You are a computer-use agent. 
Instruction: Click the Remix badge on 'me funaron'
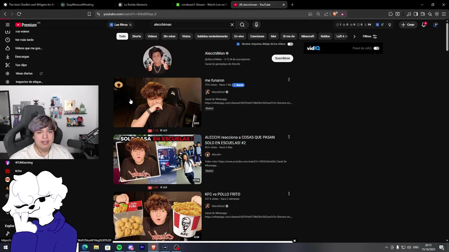tap(238, 85)
